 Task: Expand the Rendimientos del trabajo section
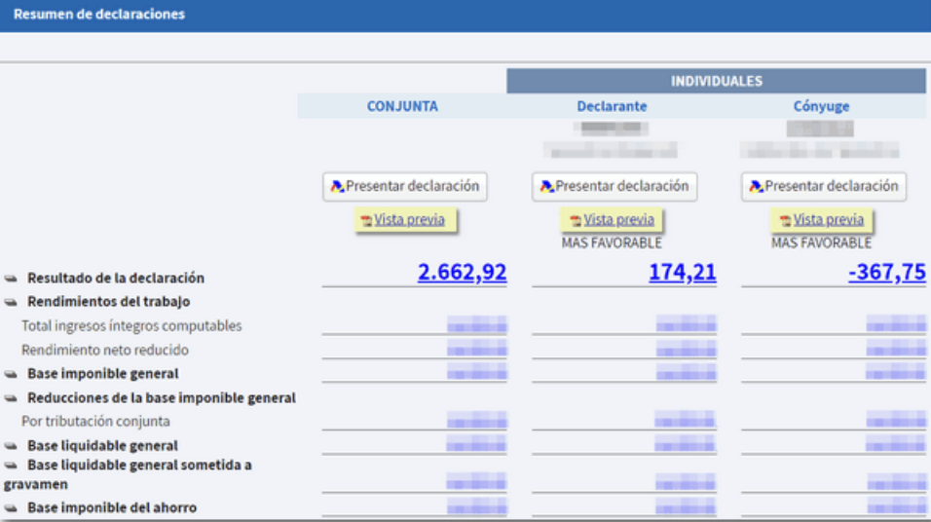[11, 302]
